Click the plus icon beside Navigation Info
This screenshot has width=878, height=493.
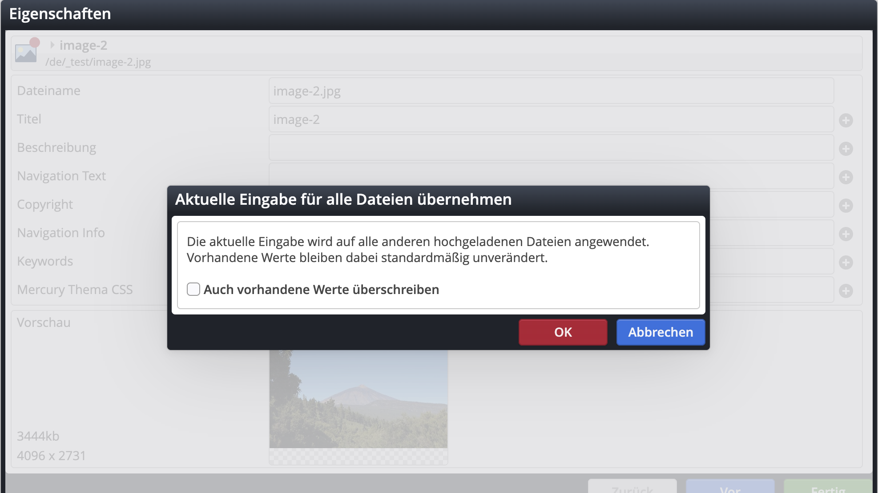pos(846,233)
